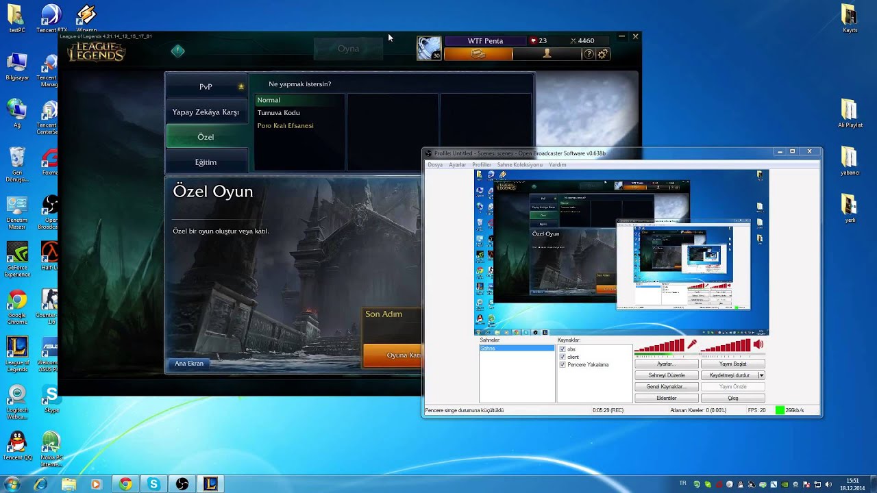Click the summoner profile icon in League
The image size is (877, 493).
[429, 48]
